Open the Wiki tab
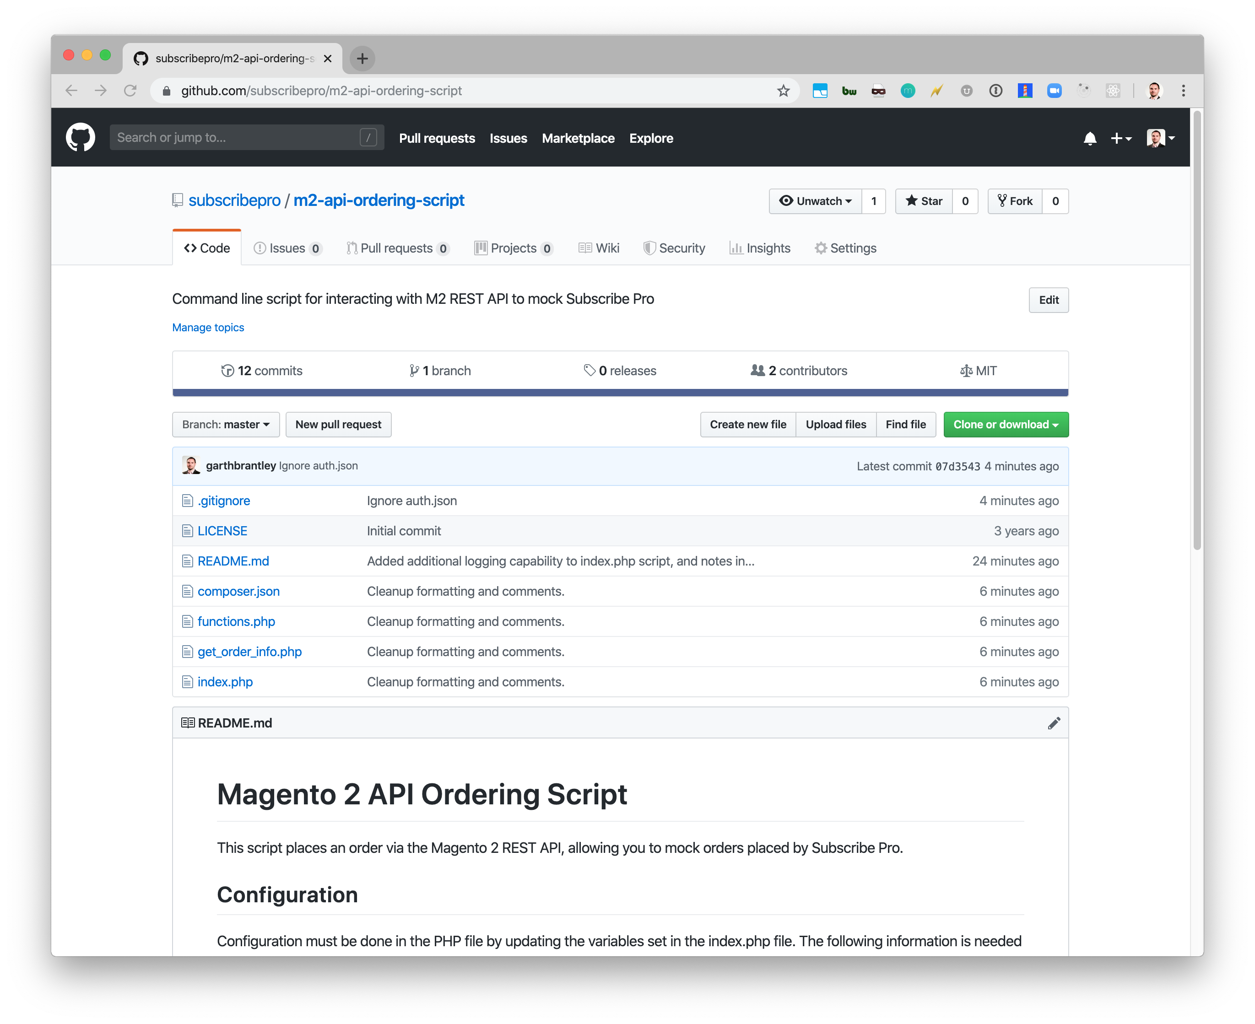This screenshot has height=1024, width=1255. tap(599, 248)
